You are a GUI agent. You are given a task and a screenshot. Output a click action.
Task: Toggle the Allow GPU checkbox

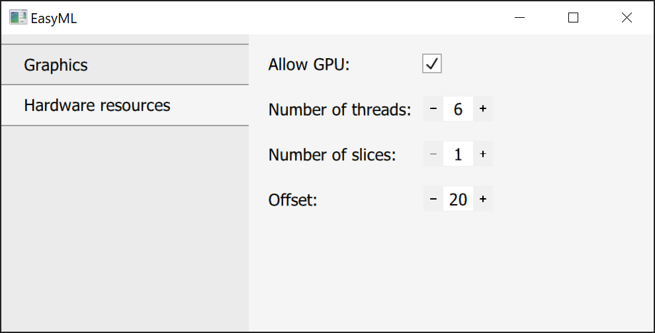(432, 64)
